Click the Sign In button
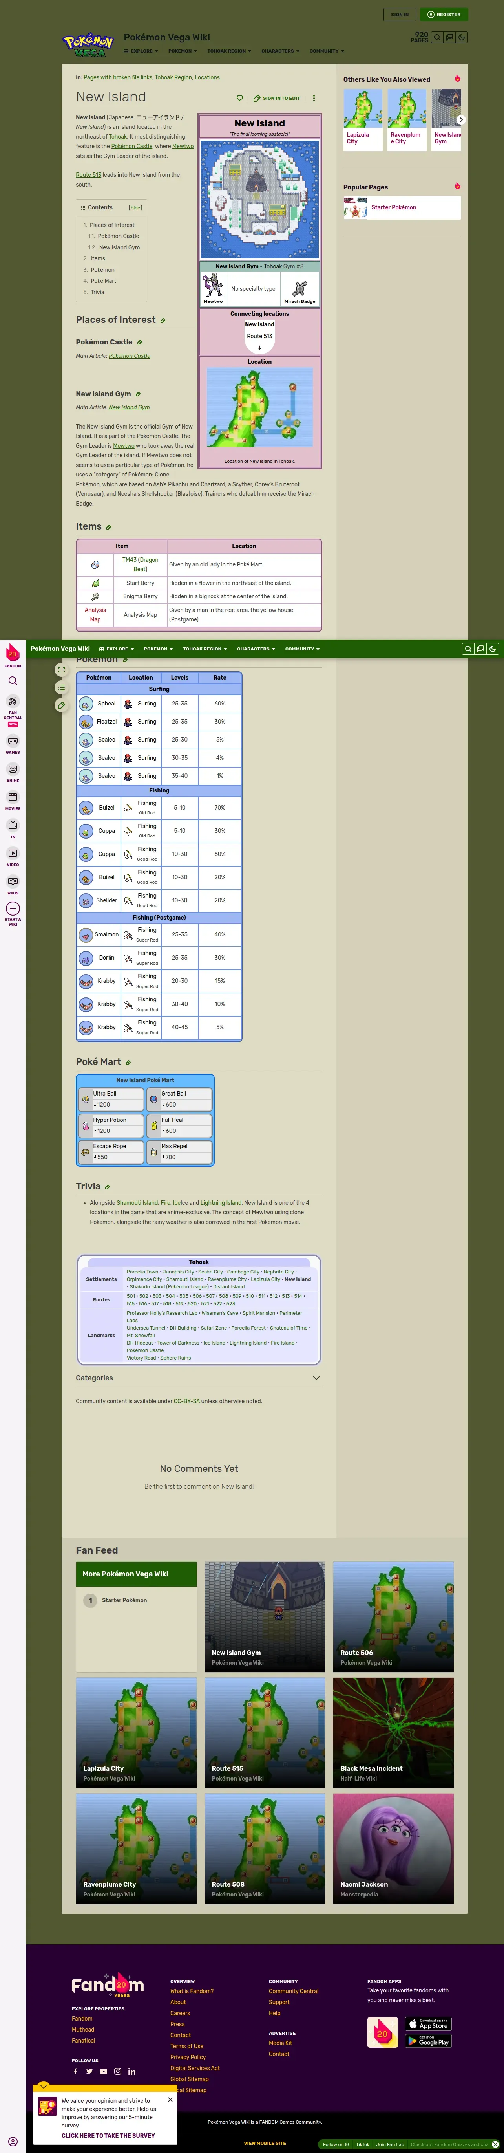This screenshot has height=2153, width=504. pyautogui.click(x=400, y=14)
